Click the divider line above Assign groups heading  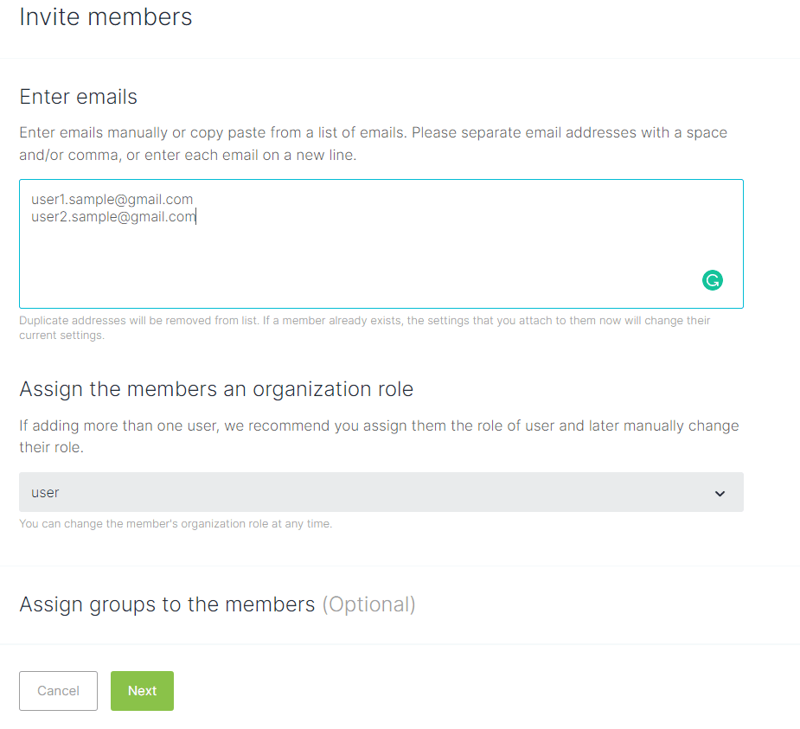pos(400,566)
